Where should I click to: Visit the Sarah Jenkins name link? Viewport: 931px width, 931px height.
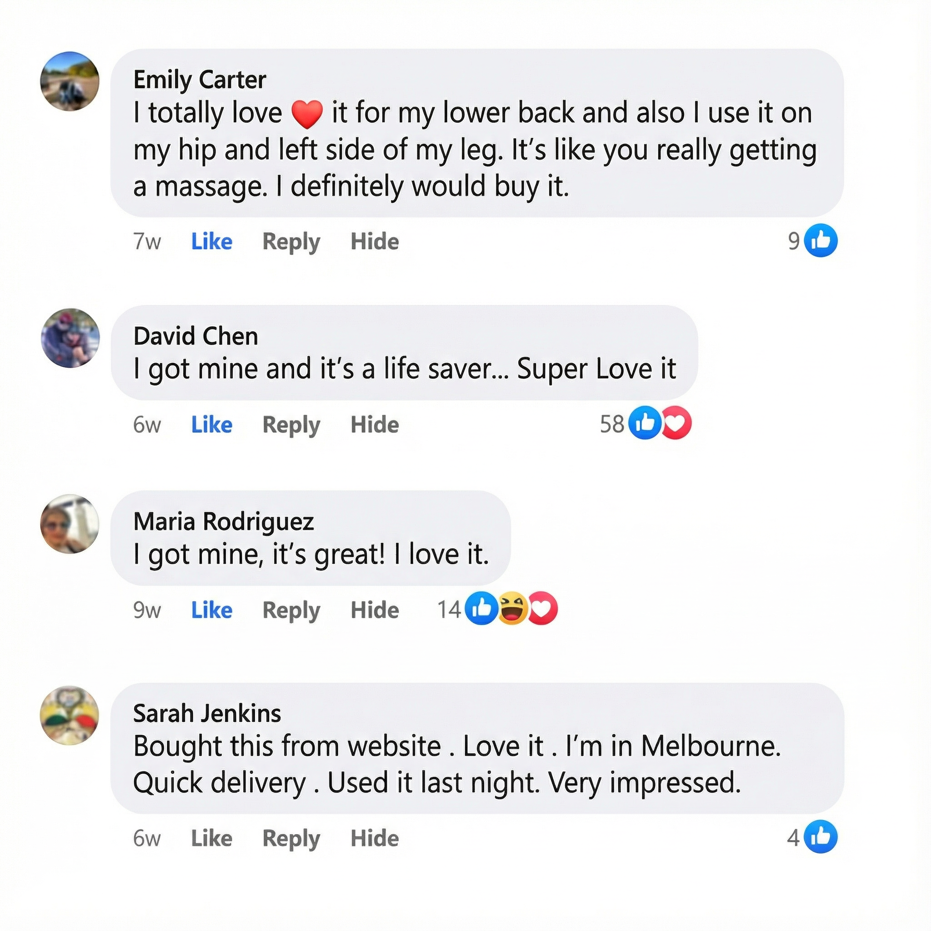(207, 713)
